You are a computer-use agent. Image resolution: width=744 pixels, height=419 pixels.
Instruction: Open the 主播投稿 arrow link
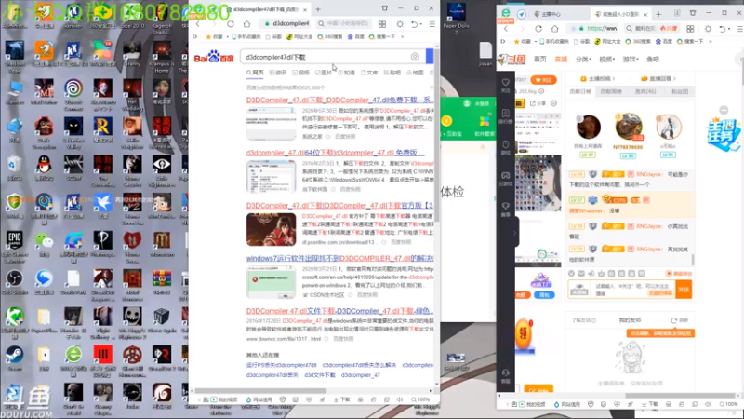pos(597,78)
